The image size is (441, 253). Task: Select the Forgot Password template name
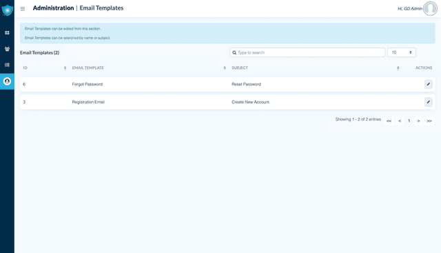[x=88, y=84]
